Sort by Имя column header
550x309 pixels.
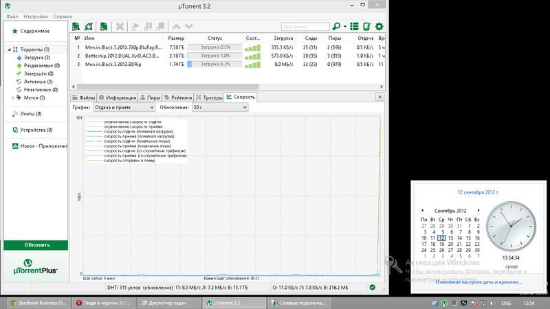coord(89,38)
